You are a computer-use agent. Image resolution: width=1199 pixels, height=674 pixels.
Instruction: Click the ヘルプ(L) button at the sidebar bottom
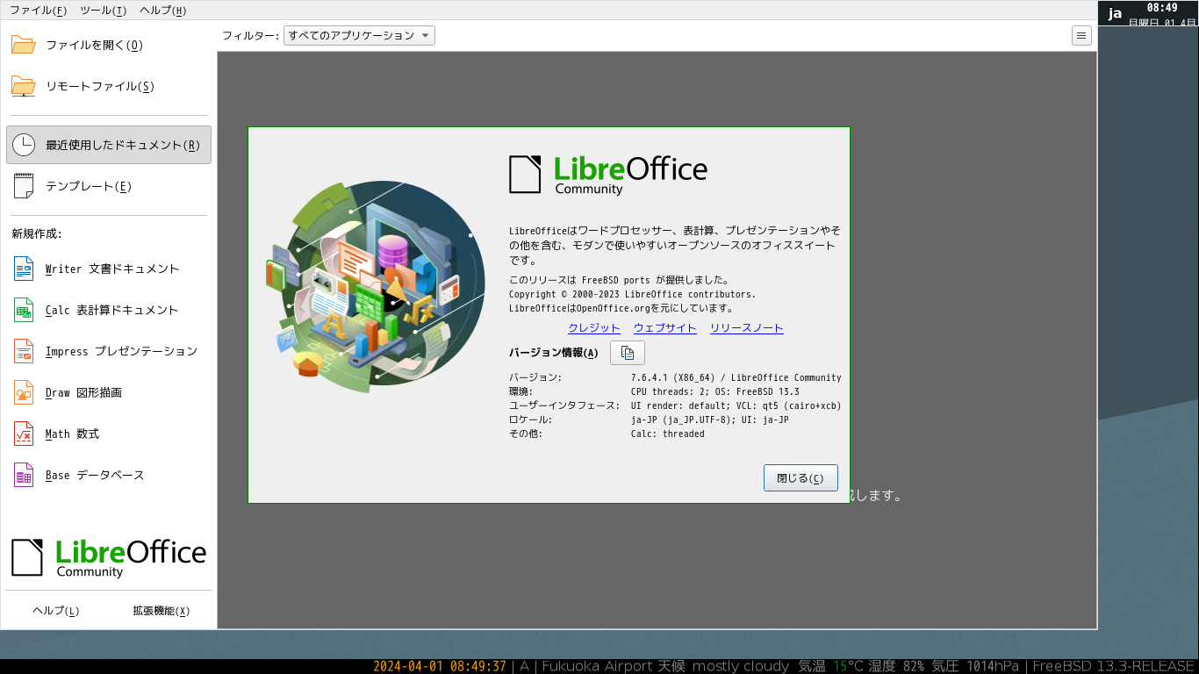coord(56,611)
